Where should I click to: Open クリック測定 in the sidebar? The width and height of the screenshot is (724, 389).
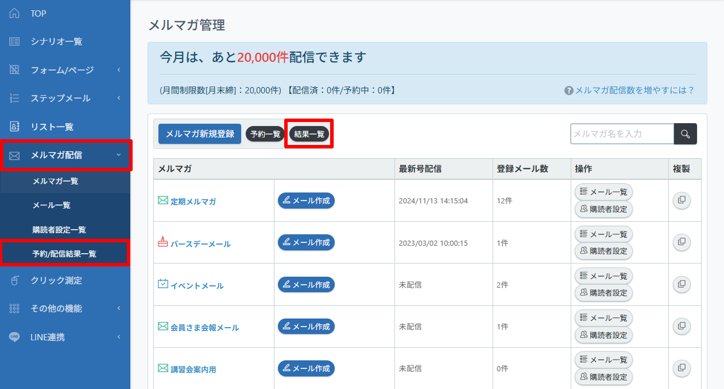point(56,280)
